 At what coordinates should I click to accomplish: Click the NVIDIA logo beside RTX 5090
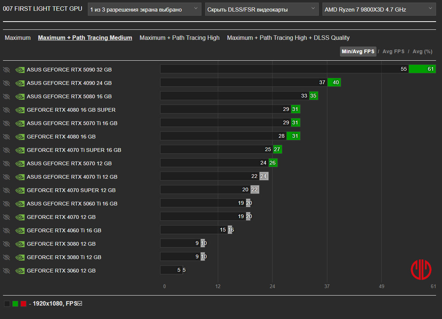click(20, 70)
